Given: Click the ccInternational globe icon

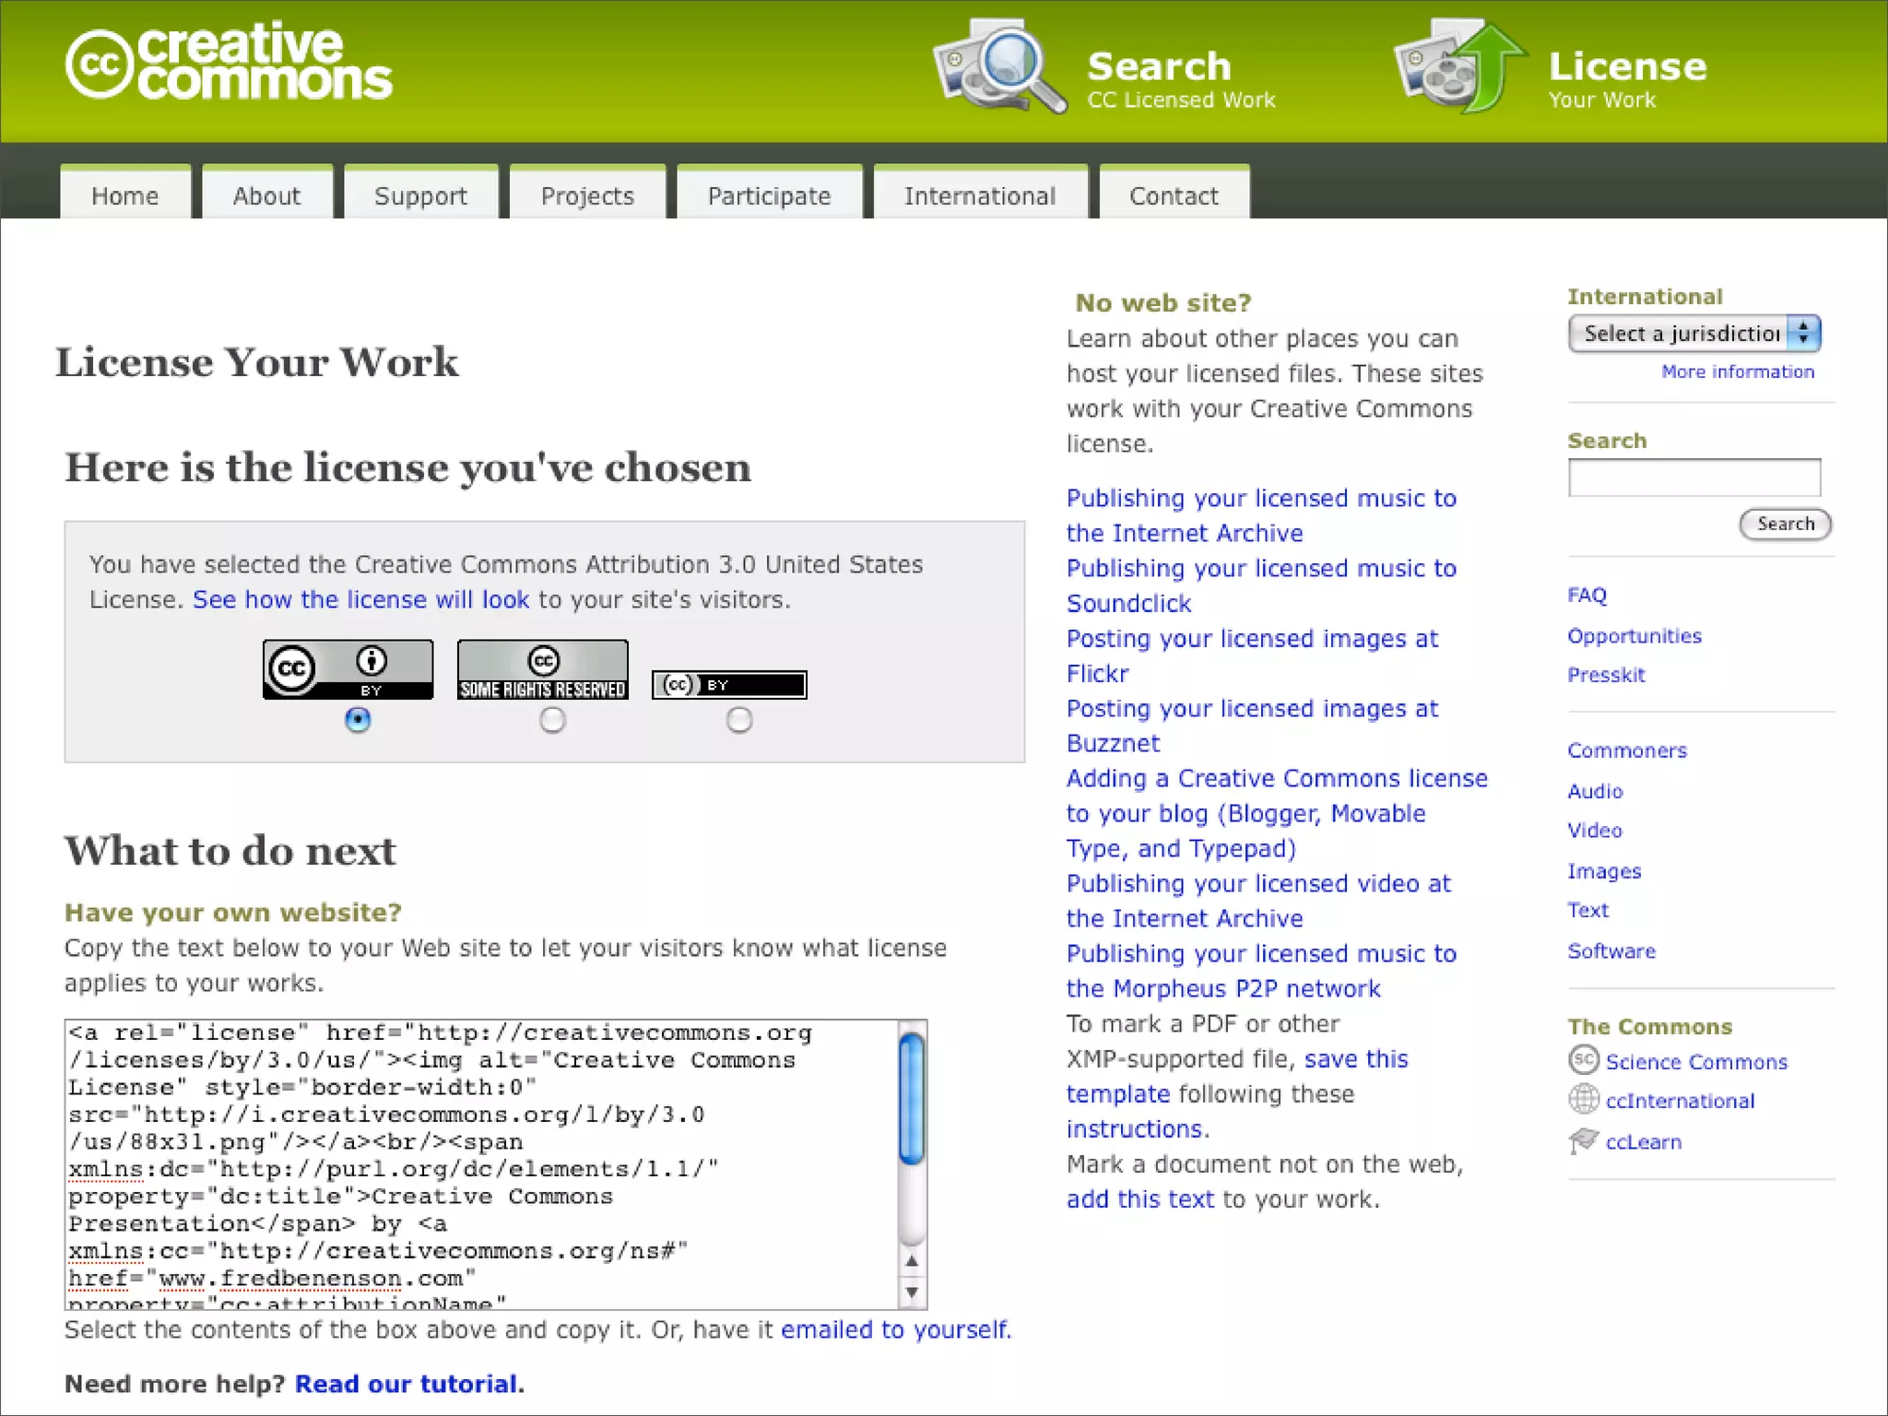Looking at the screenshot, I should point(1583,1099).
